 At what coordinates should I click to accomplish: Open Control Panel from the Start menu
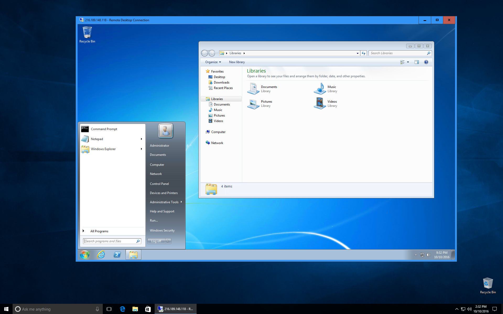159,184
